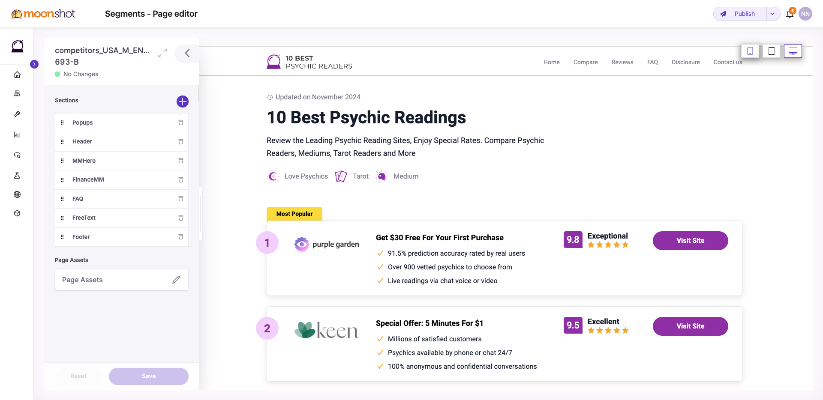Click the MMHero drag handle

(x=62, y=161)
